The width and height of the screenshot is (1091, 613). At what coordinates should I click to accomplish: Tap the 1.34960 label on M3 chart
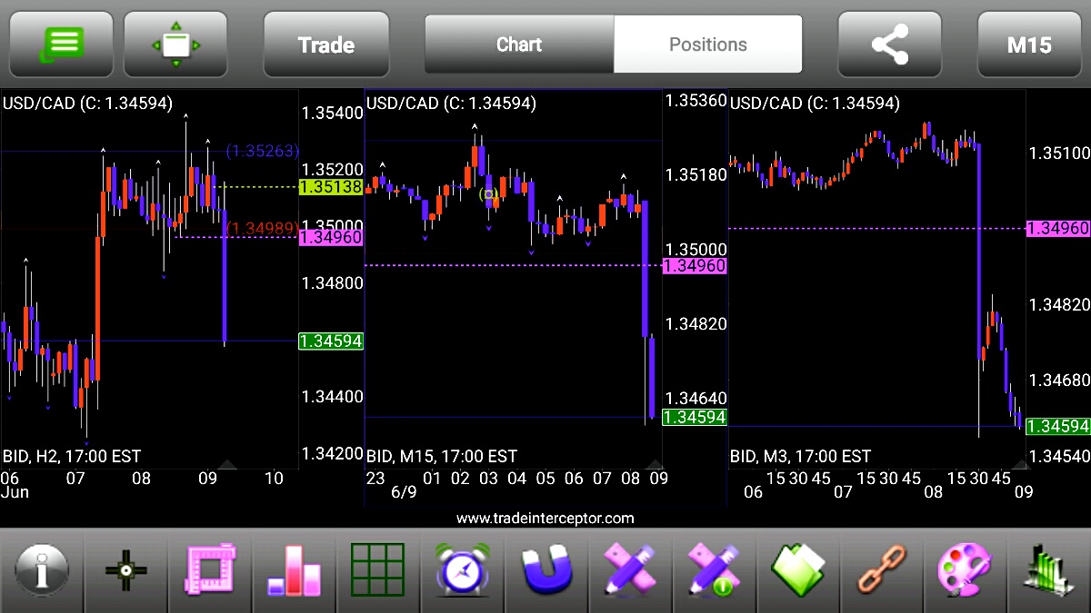(1058, 228)
